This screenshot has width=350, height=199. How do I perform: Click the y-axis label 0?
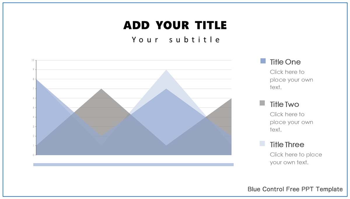click(x=33, y=155)
